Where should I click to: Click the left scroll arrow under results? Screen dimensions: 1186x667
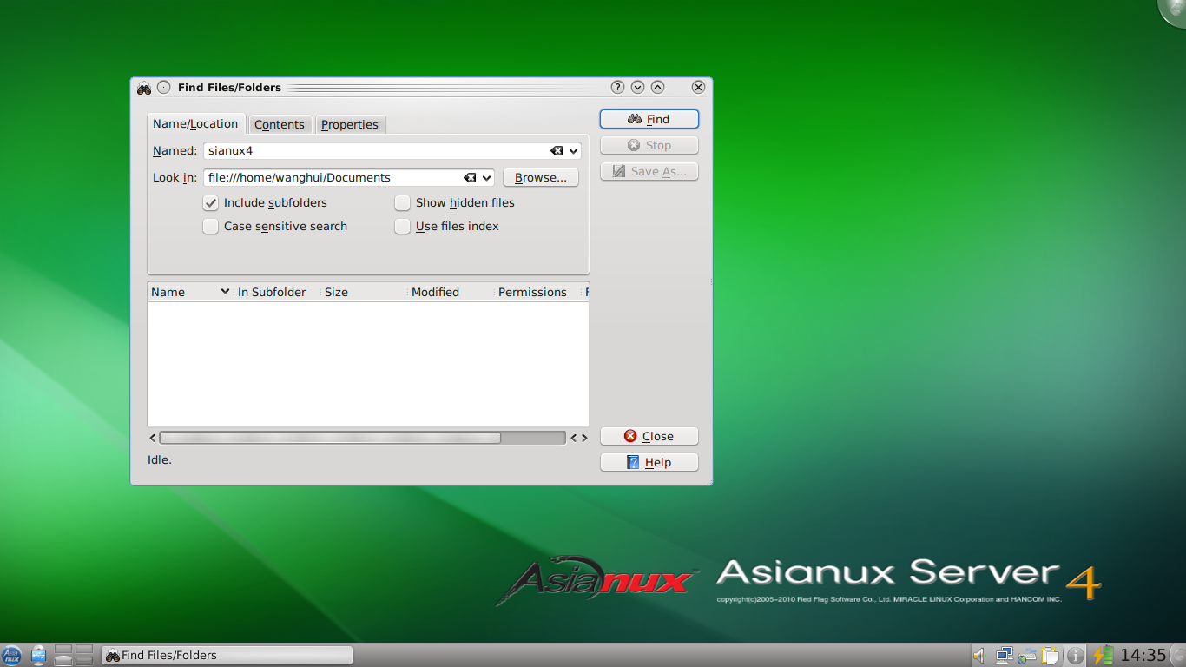pos(153,438)
